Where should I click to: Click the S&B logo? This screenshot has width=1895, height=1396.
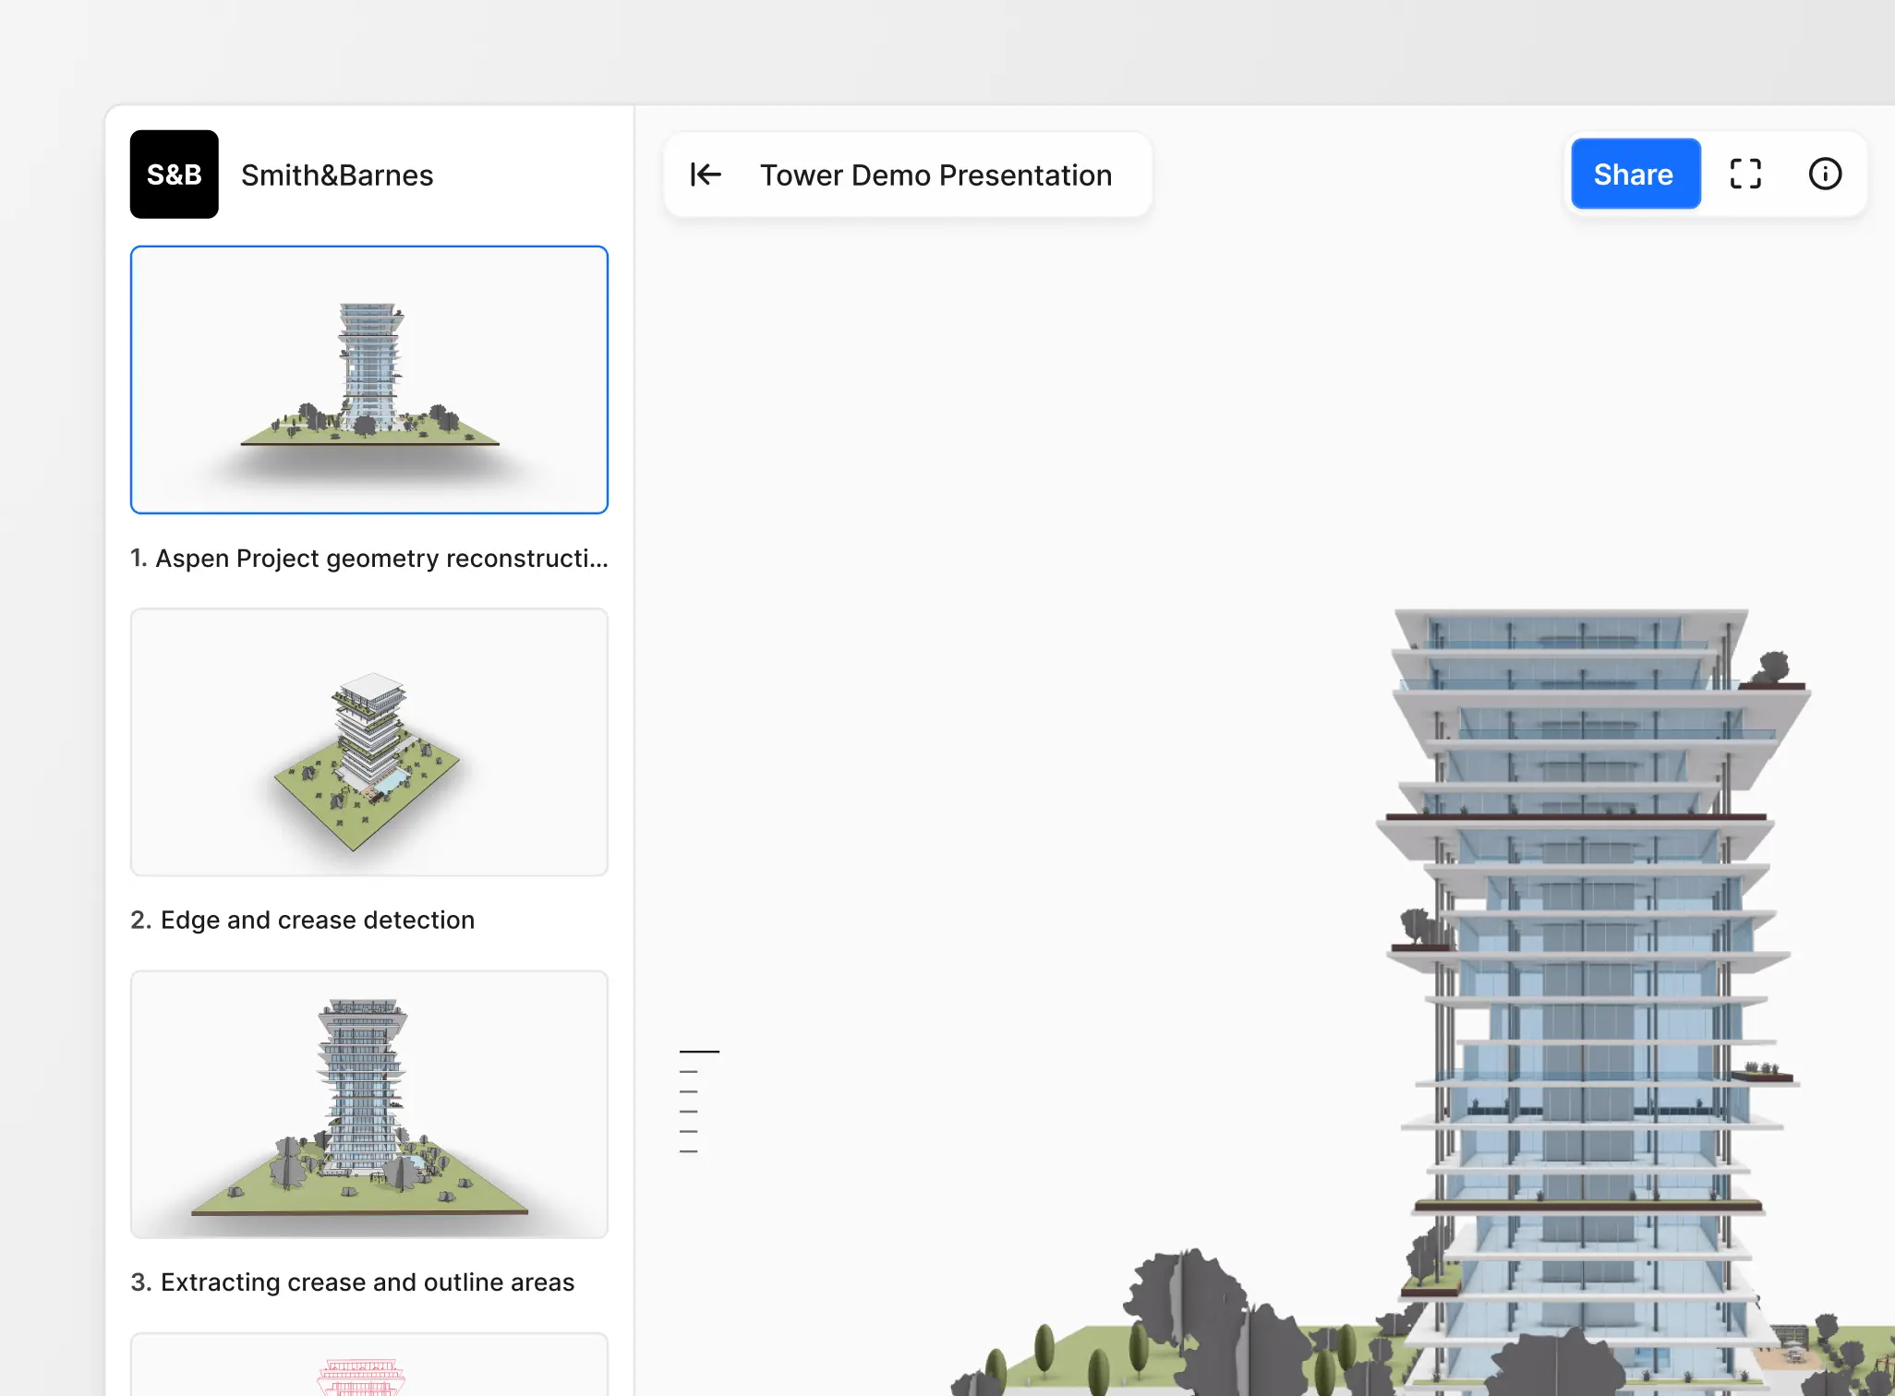pyautogui.click(x=175, y=174)
